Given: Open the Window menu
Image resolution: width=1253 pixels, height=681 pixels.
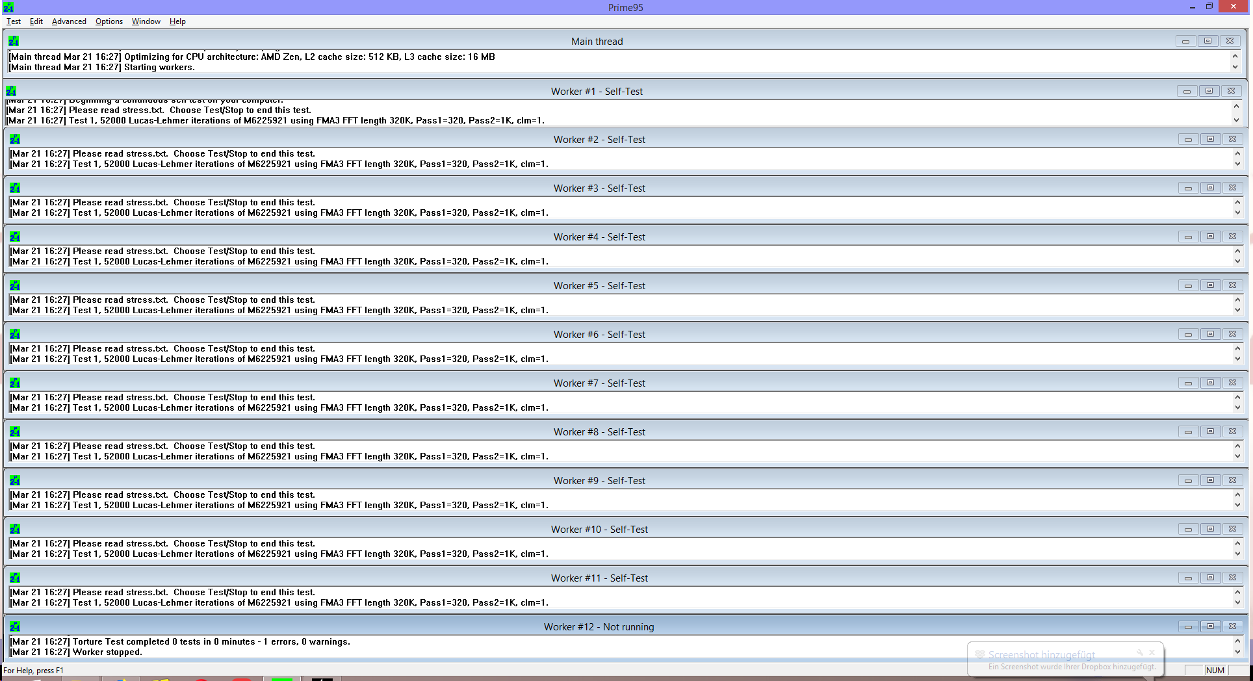Looking at the screenshot, I should [x=146, y=21].
